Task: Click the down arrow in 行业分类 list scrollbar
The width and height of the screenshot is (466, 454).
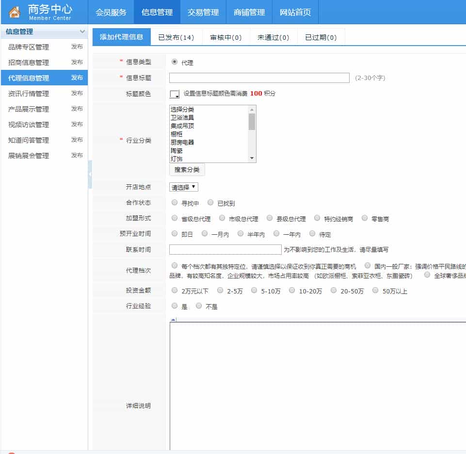Action: [x=252, y=159]
